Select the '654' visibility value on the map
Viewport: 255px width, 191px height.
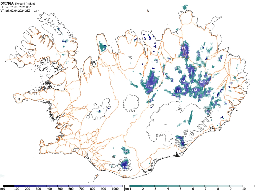pos(125,152)
